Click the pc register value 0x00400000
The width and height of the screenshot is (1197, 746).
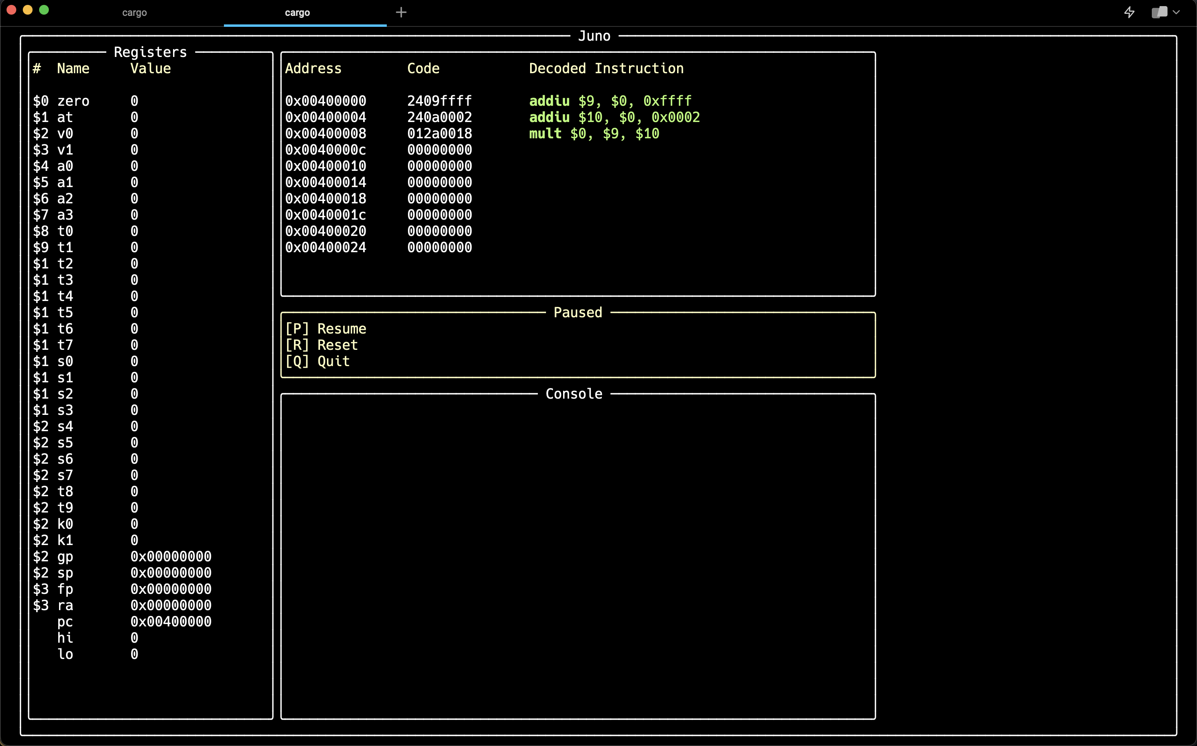point(171,622)
